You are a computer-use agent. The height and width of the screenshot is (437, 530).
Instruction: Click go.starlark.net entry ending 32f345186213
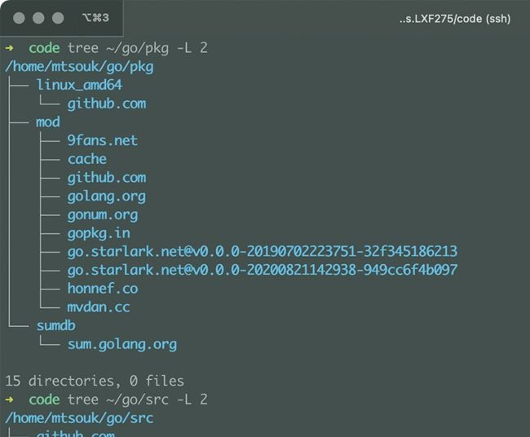pyautogui.click(x=263, y=251)
